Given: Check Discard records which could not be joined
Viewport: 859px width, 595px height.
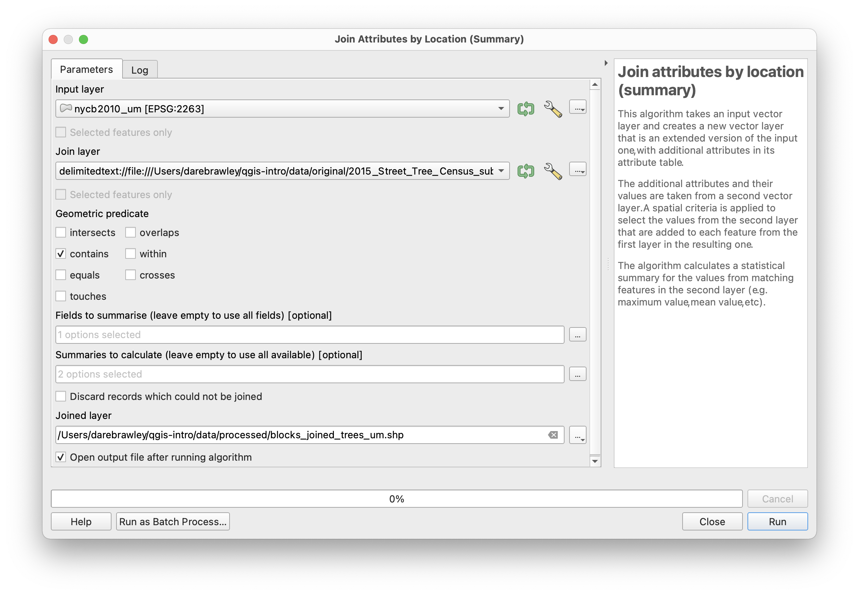Looking at the screenshot, I should point(61,396).
